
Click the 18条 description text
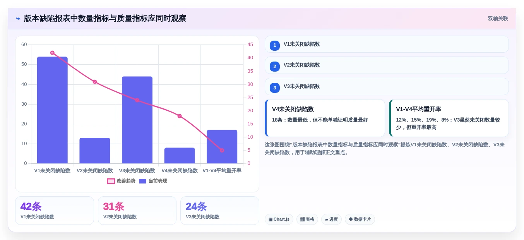(320, 120)
